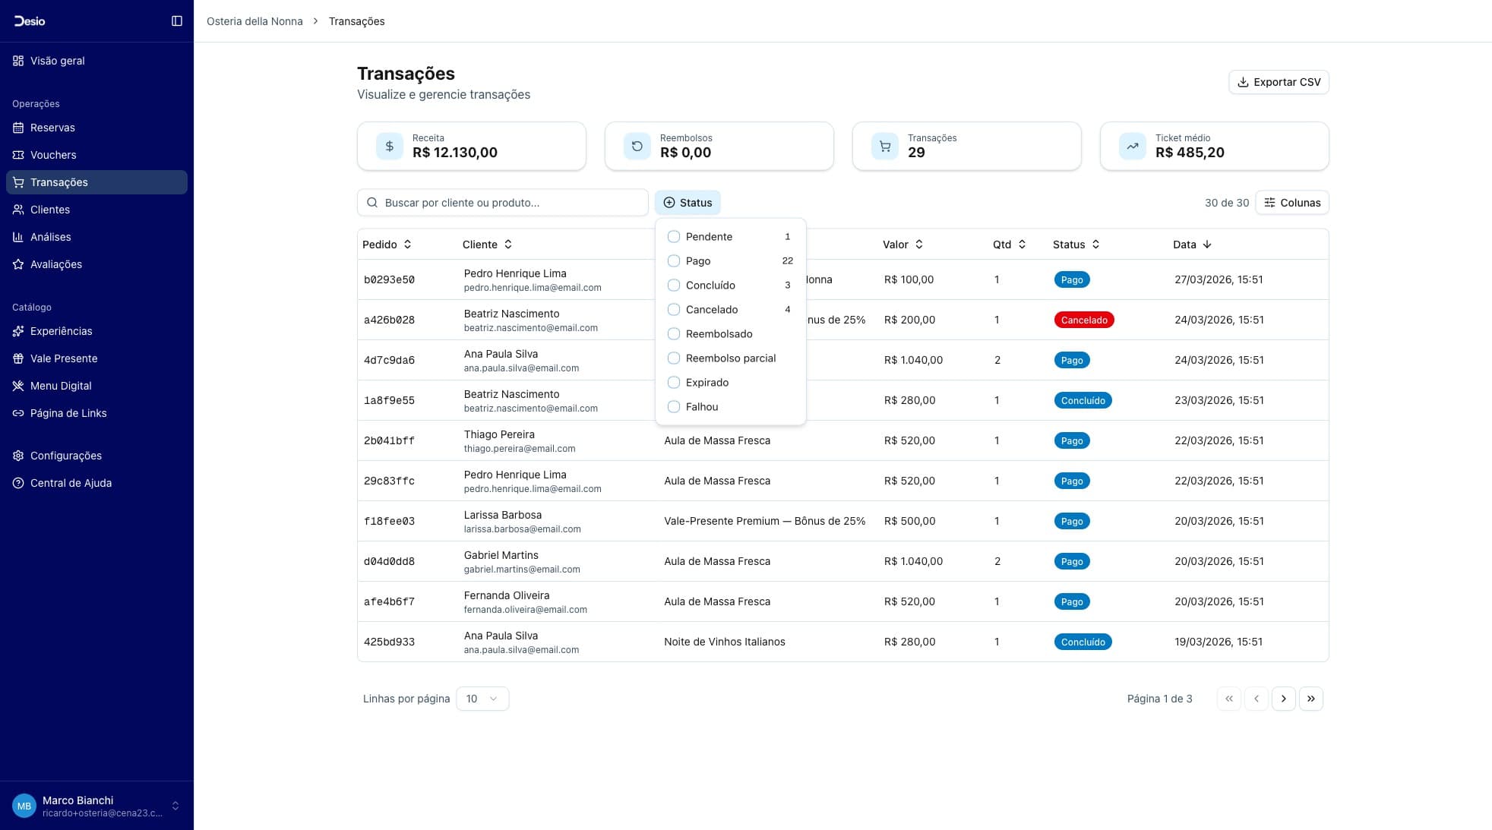Click the Ticket médio trending icon
The width and height of the screenshot is (1492, 830).
click(1133, 146)
